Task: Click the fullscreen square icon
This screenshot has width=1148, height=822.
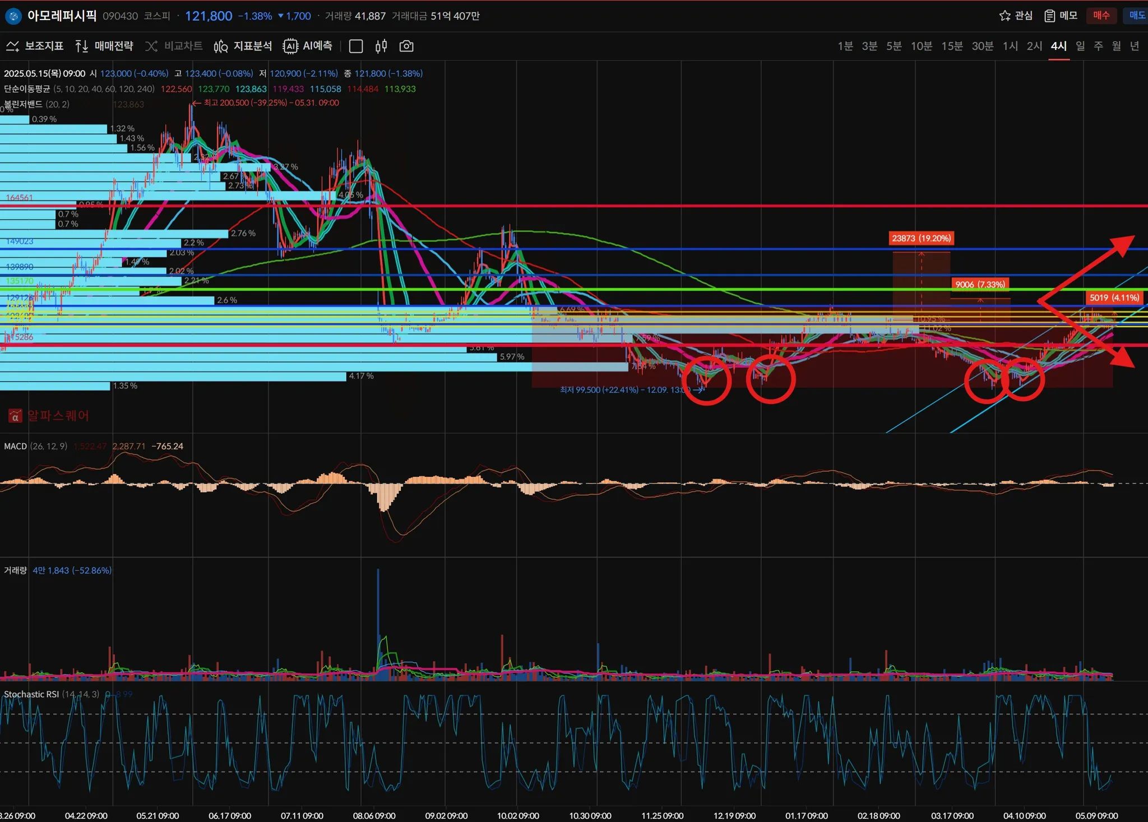Action: (356, 46)
